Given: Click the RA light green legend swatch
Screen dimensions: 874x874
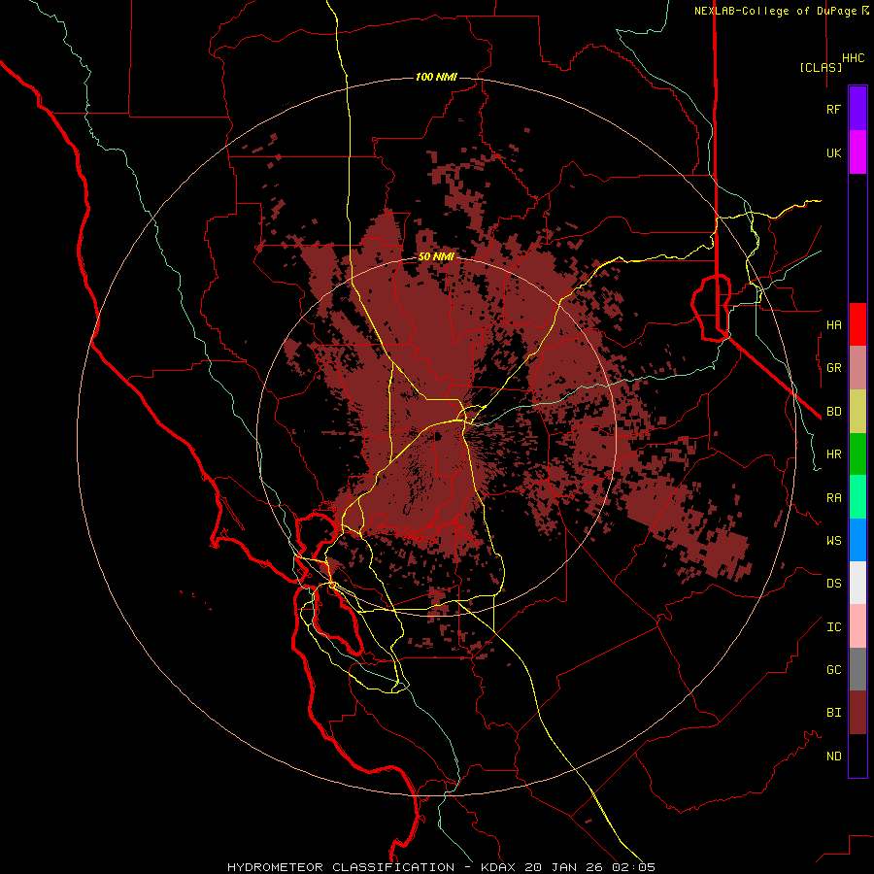Looking at the screenshot, I should click(x=857, y=497).
